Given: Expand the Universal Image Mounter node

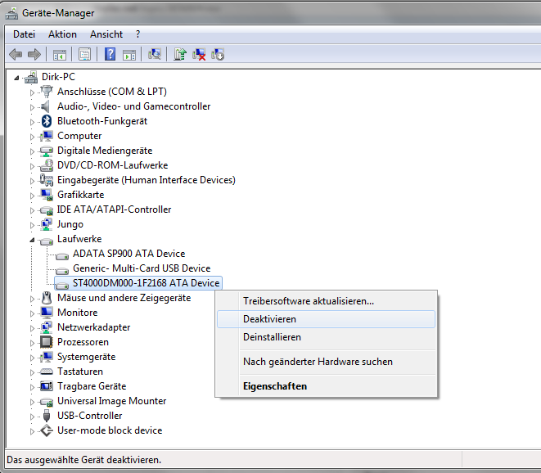Looking at the screenshot, I should coord(32,402).
